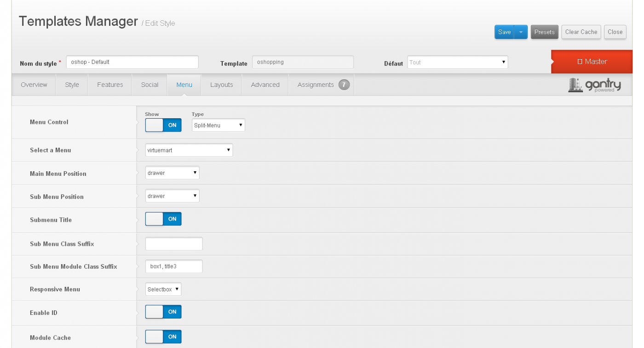Toggle the Menu Control Show switch
This screenshot has height=348, width=644.
(x=163, y=125)
